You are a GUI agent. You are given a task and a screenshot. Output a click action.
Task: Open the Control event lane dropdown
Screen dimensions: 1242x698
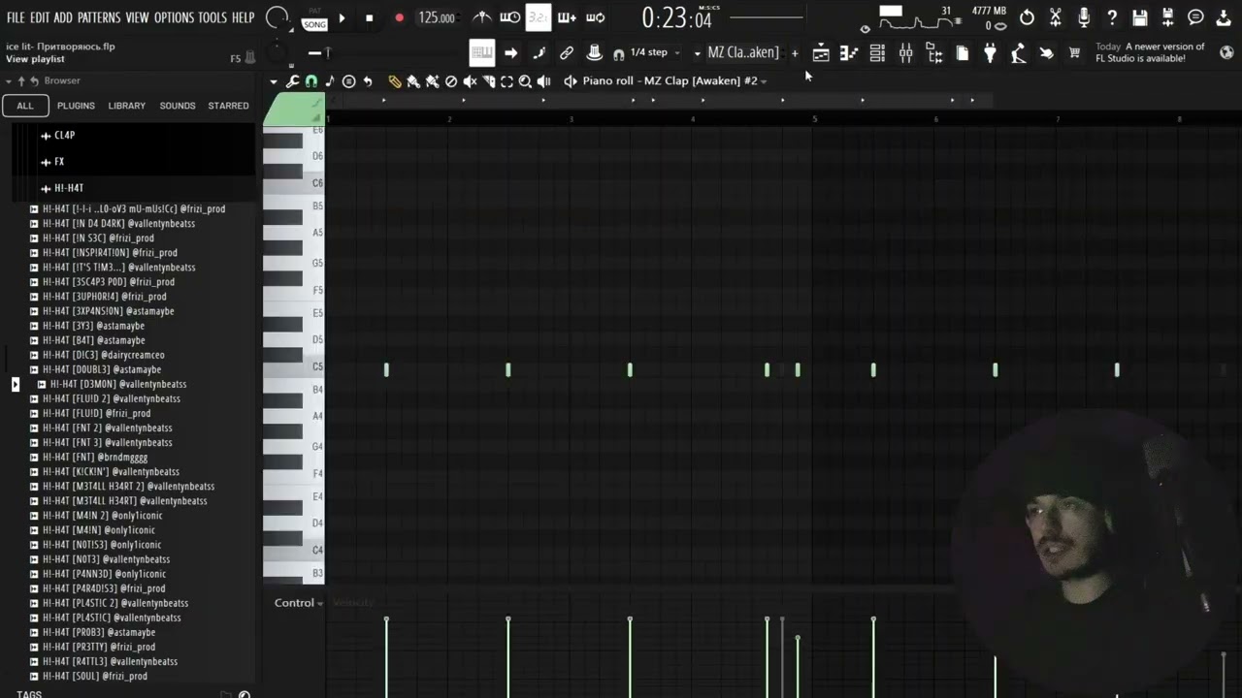click(299, 603)
